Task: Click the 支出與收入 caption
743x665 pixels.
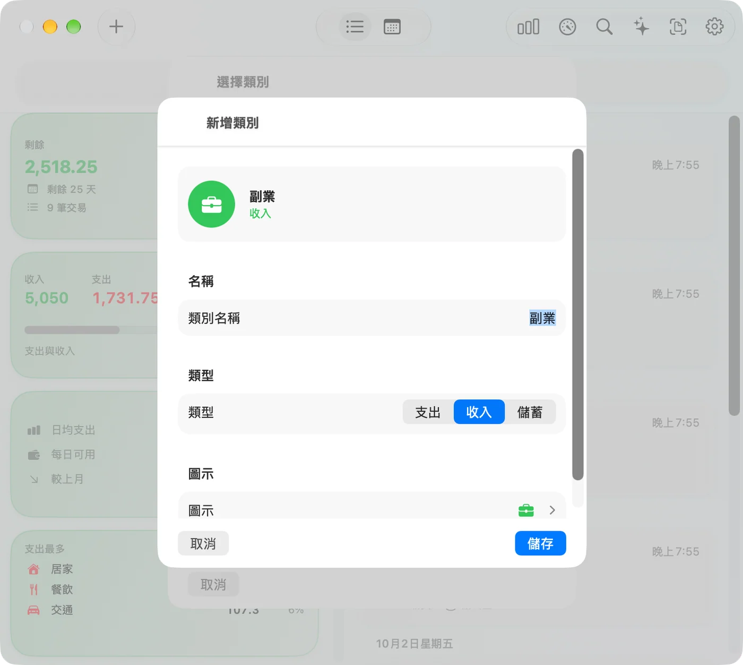Action: pos(49,351)
